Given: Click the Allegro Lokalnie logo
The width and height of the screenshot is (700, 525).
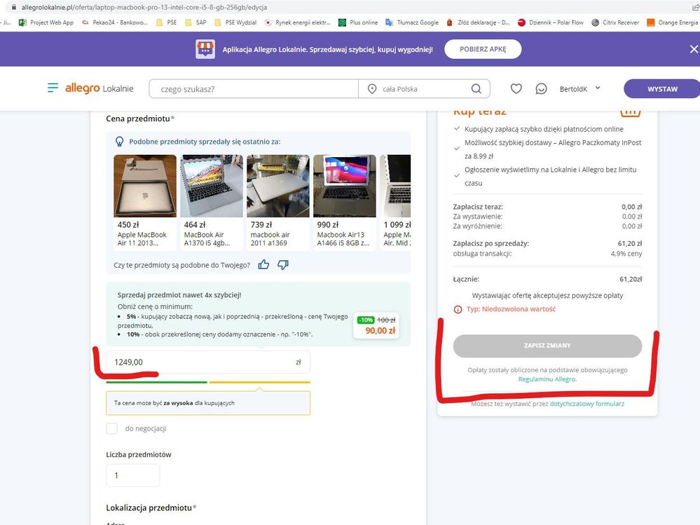Looking at the screenshot, I should point(99,88).
